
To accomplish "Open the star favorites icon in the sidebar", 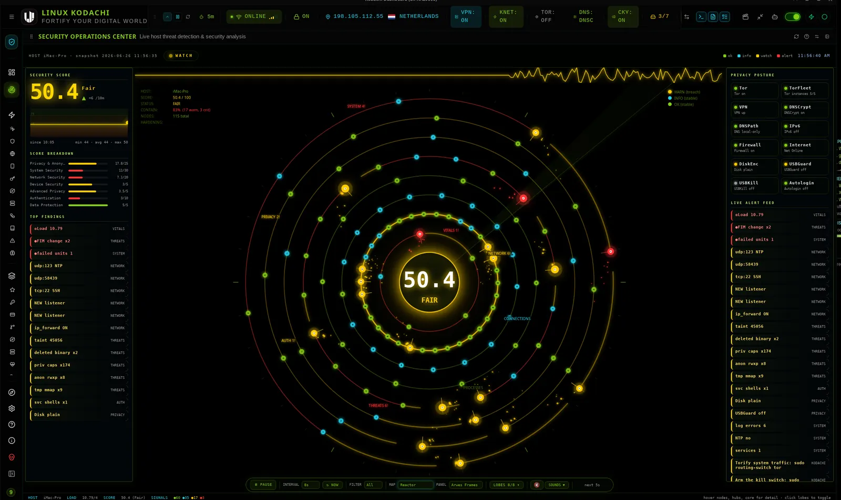I will tap(12, 290).
